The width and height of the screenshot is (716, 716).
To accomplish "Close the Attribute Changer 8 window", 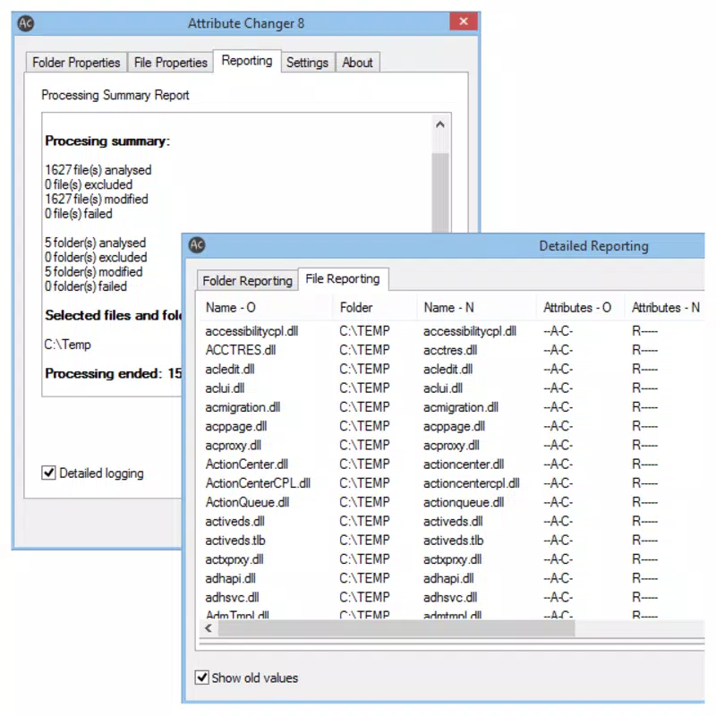I will (x=464, y=21).
